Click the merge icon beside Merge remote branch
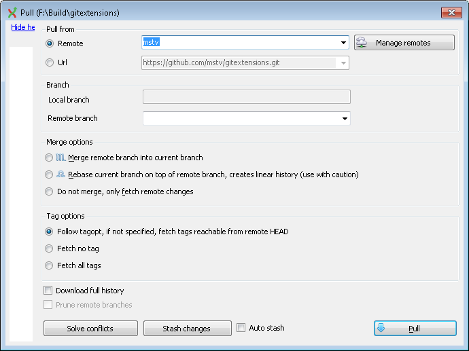The width and height of the screenshot is (469, 351). click(60, 158)
